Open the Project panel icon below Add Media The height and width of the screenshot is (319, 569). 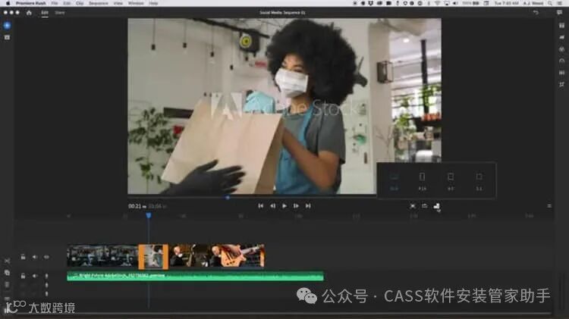coord(7,37)
